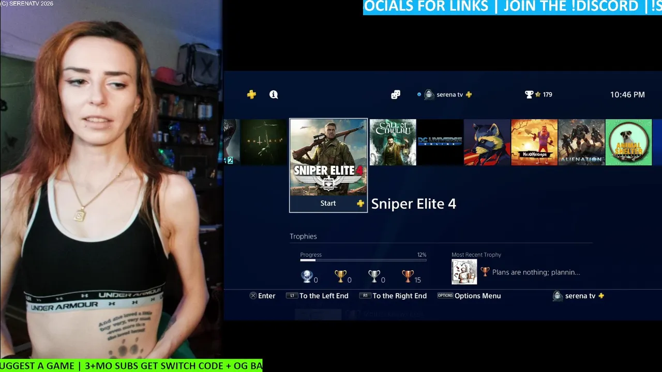Viewport: 662px width, 372px height.
Task: Click the streamer webcam feed
Action: [111, 180]
